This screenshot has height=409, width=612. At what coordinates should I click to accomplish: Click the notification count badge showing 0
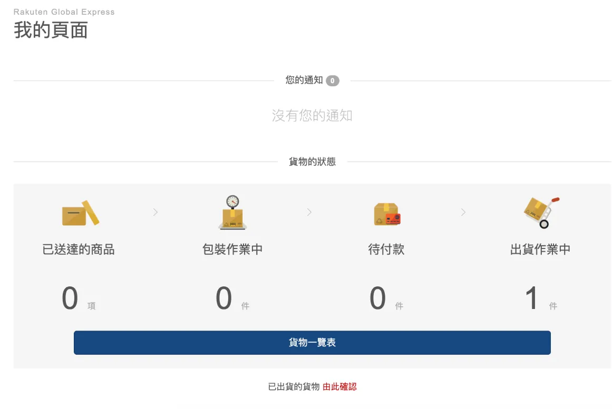332,81
